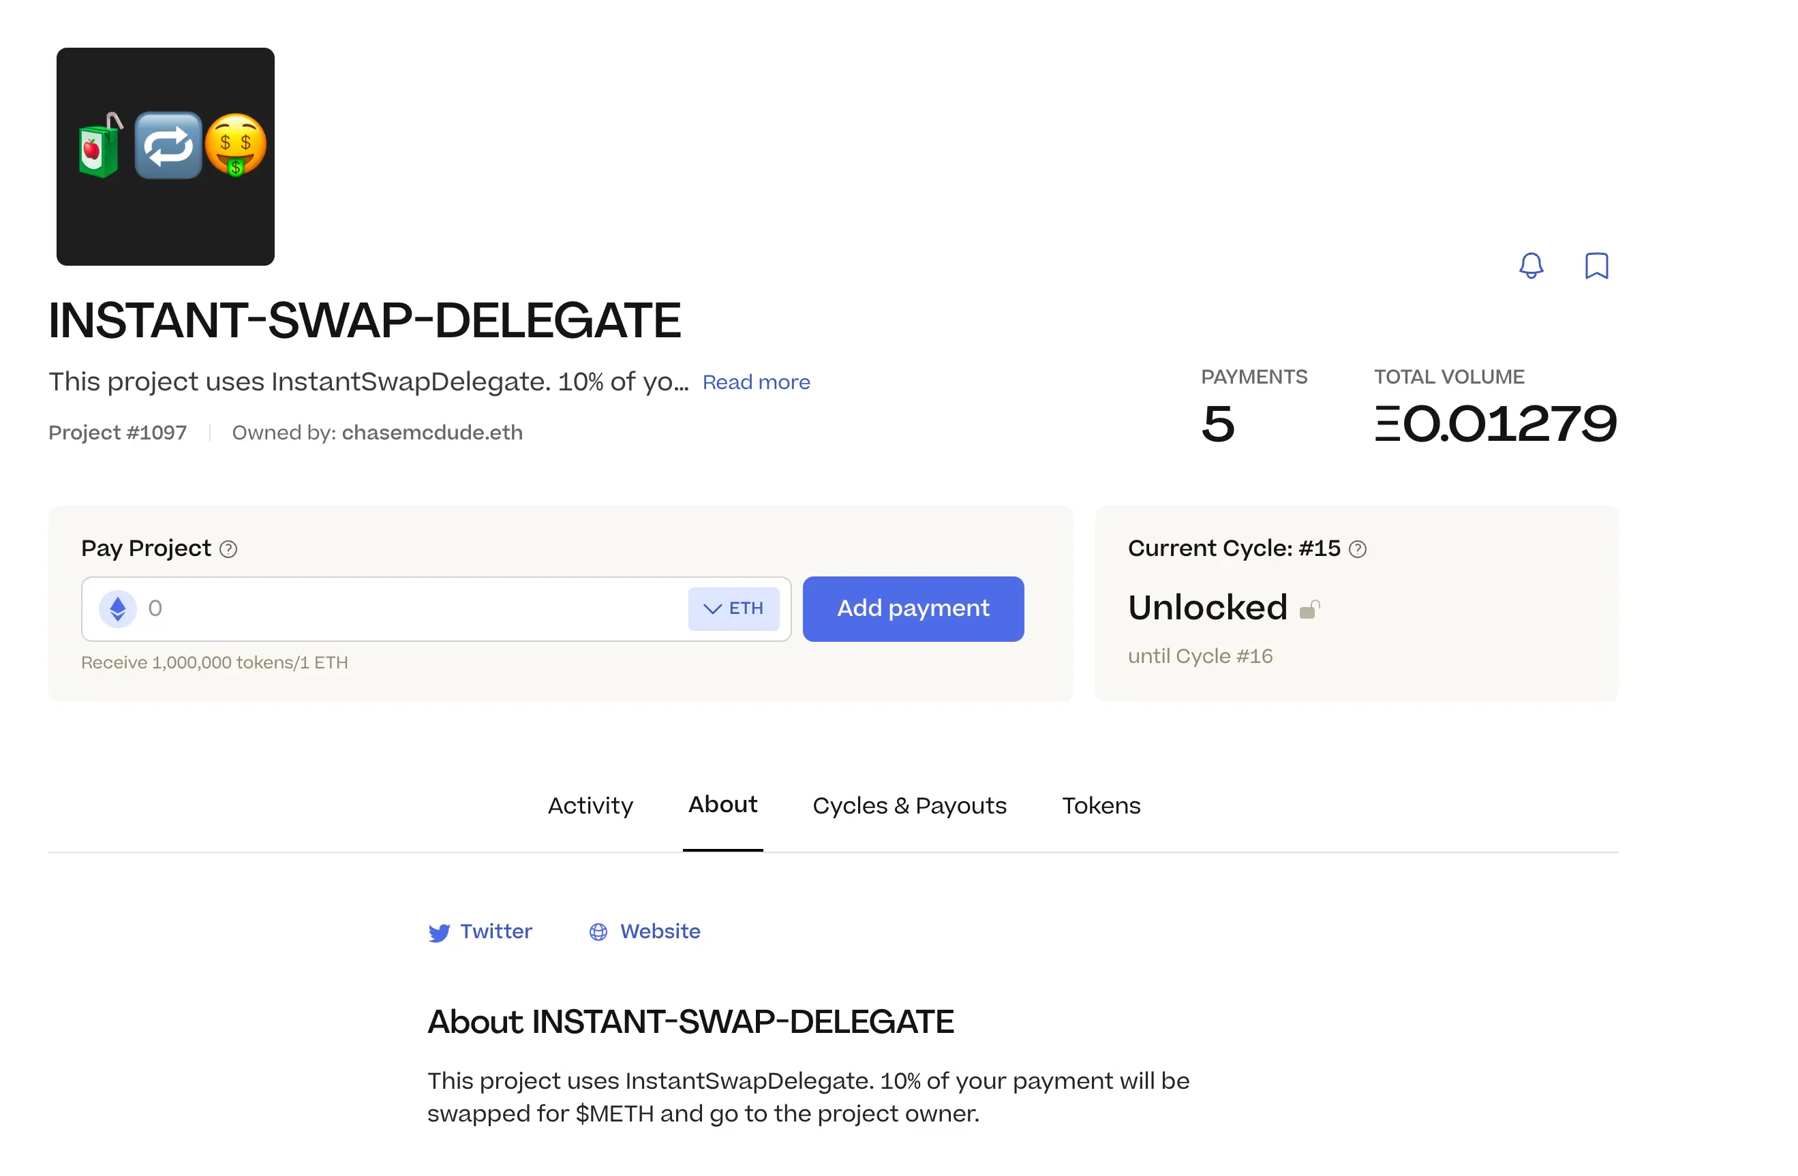1798x1176 pixels.
Task: Collapse the project description via Read more
Action: tap(755, 382)
